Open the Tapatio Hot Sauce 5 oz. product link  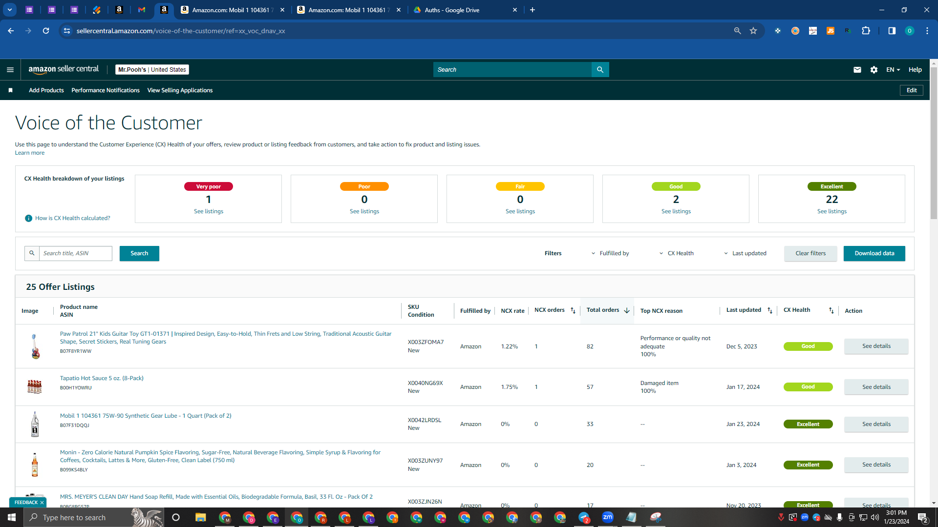[x=102, y=378]
